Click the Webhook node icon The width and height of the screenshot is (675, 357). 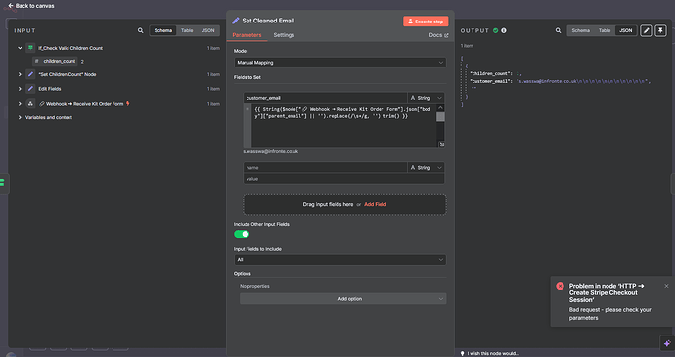tap(30, 104)
